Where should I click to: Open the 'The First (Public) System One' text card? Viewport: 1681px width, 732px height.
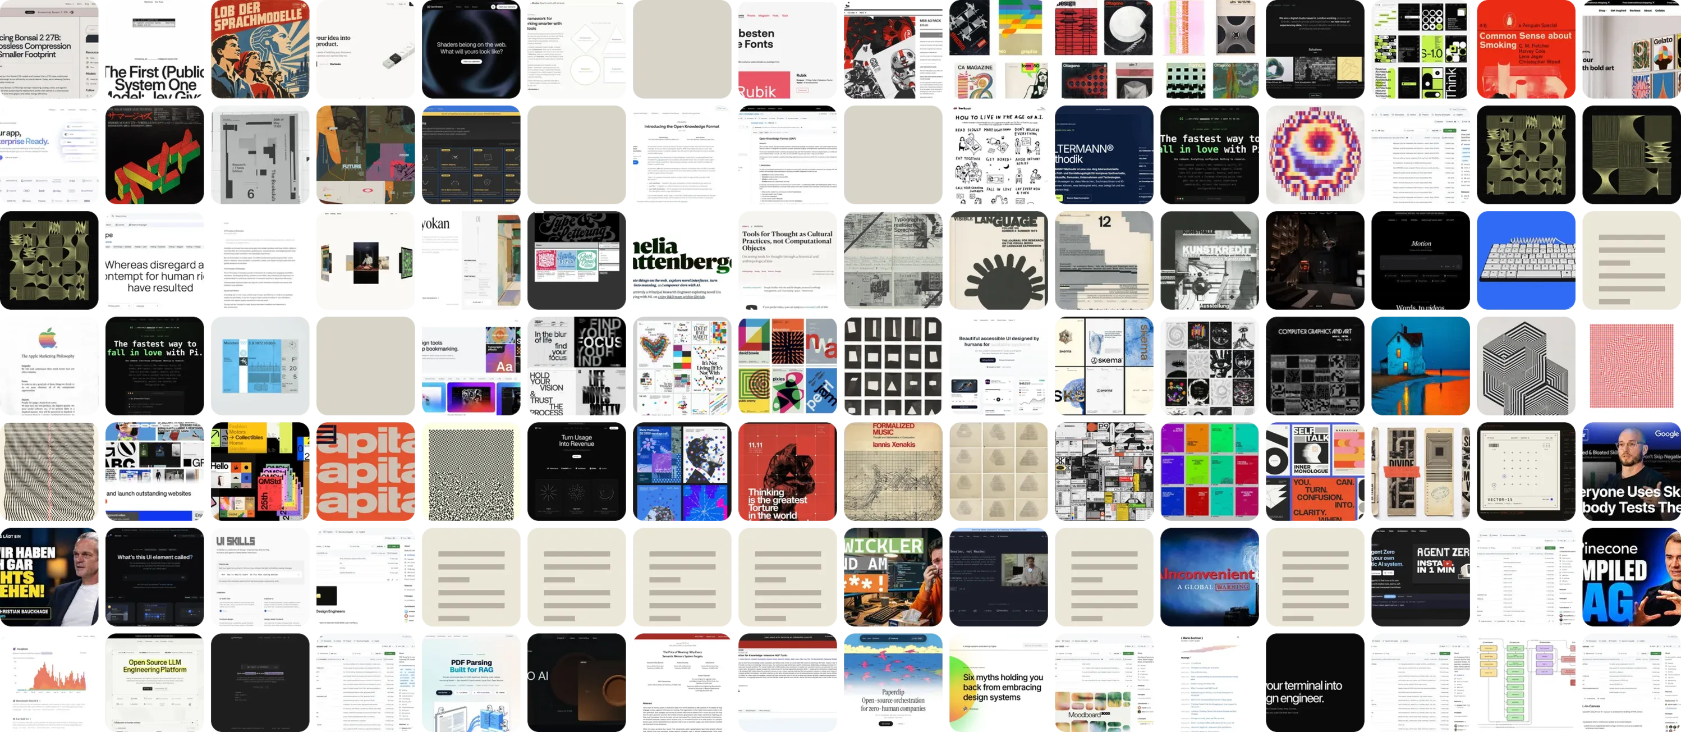pos(154,49)
